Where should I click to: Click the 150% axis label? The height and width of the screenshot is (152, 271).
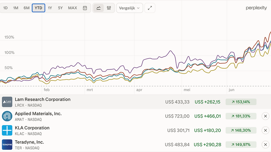pyautogui.click(x=9, y=37)
